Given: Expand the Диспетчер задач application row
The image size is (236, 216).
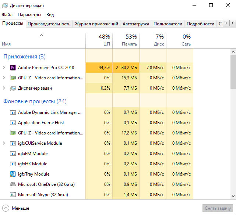Looking at the screenshot, I should [x=4, y=88].
